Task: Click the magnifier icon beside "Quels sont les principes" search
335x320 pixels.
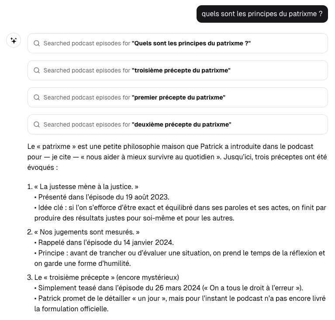Action: click(x=37, y=43)
